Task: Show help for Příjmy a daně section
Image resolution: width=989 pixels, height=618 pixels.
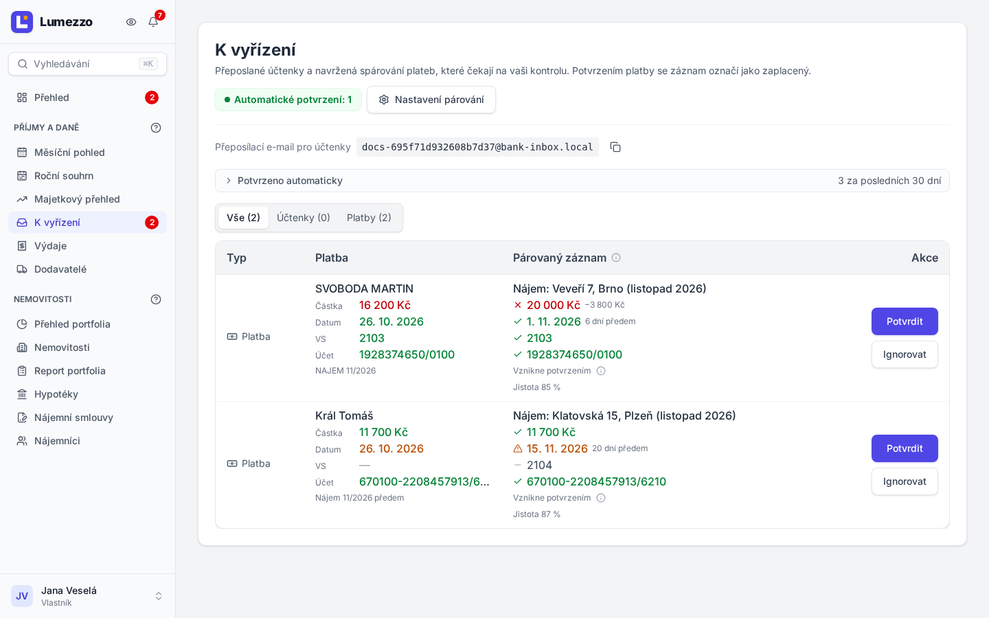Action: pos(156,128)
